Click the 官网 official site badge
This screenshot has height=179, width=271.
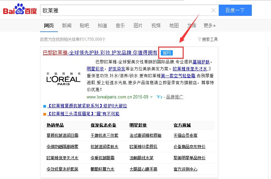point(167,53)
